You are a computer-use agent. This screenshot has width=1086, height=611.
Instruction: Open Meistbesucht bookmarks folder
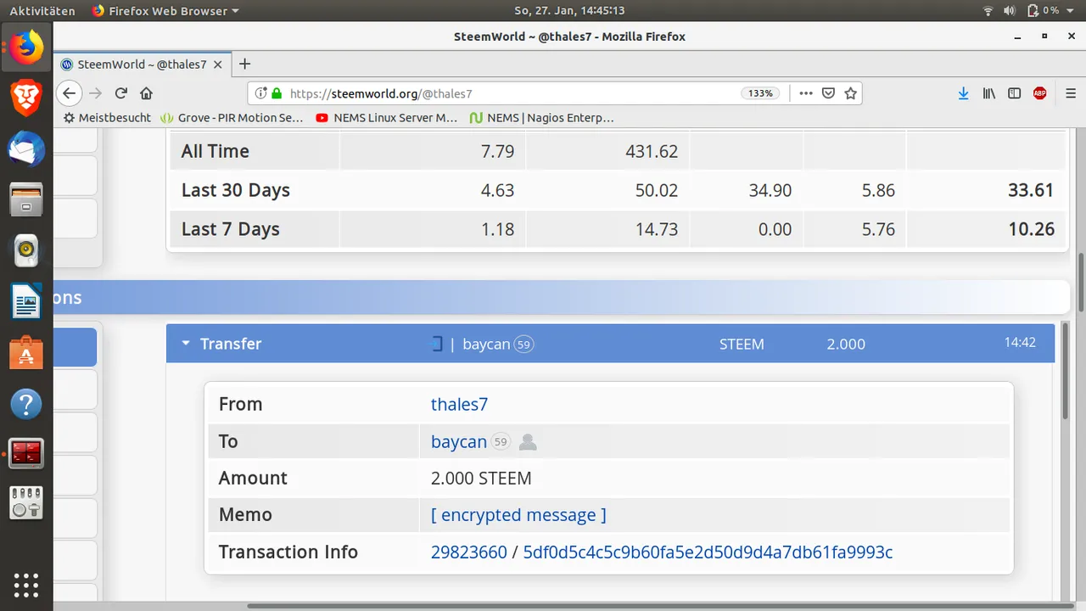pos(107,117)
